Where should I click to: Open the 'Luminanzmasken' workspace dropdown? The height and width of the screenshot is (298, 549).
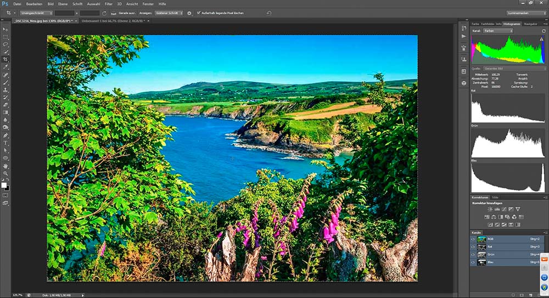coord(526,13)
